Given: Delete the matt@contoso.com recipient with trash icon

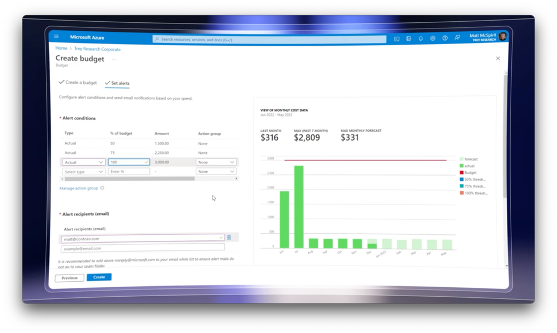Looking at the screenshot, I should 229,237.
